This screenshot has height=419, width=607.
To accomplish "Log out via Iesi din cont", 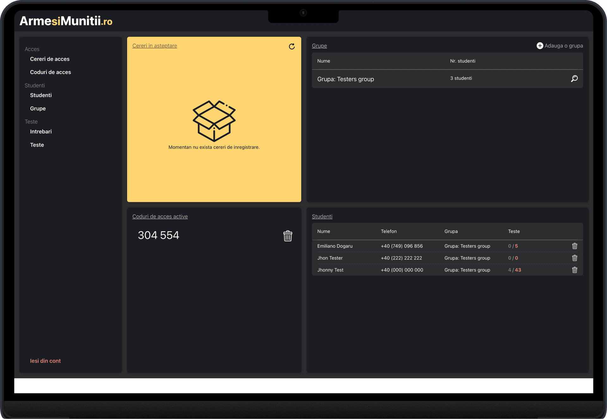I will pos(45,361).
